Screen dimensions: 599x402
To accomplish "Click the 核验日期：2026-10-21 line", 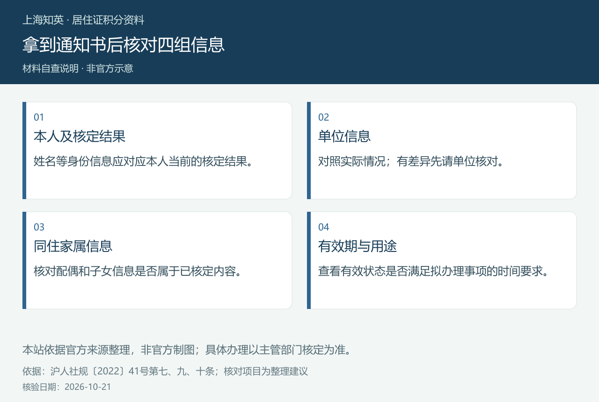I will [x=67, y=387].
